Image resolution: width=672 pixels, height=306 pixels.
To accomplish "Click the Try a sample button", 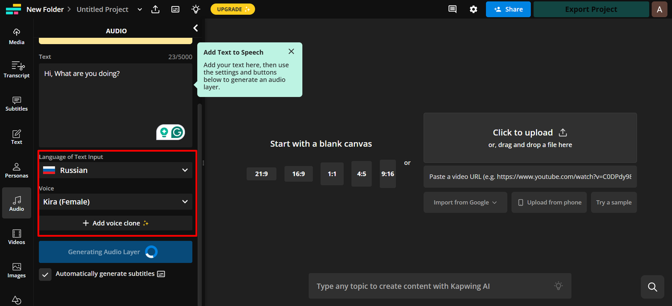I will 614,202.
